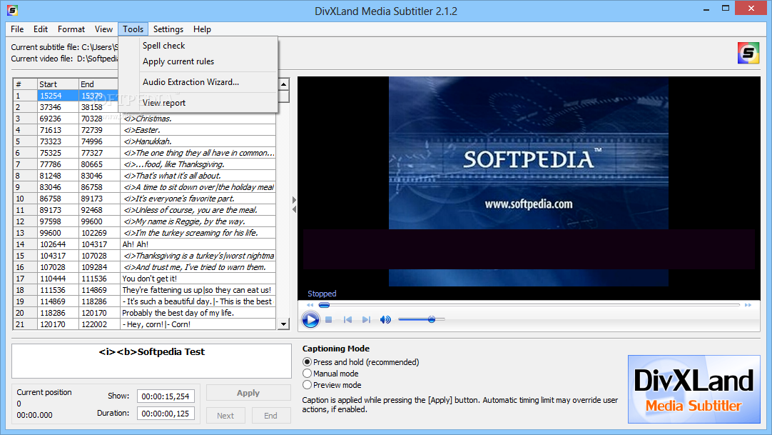Screen dimensions: 772x435
Task: Open the Edit menu
Action: (x=41, y=29)
